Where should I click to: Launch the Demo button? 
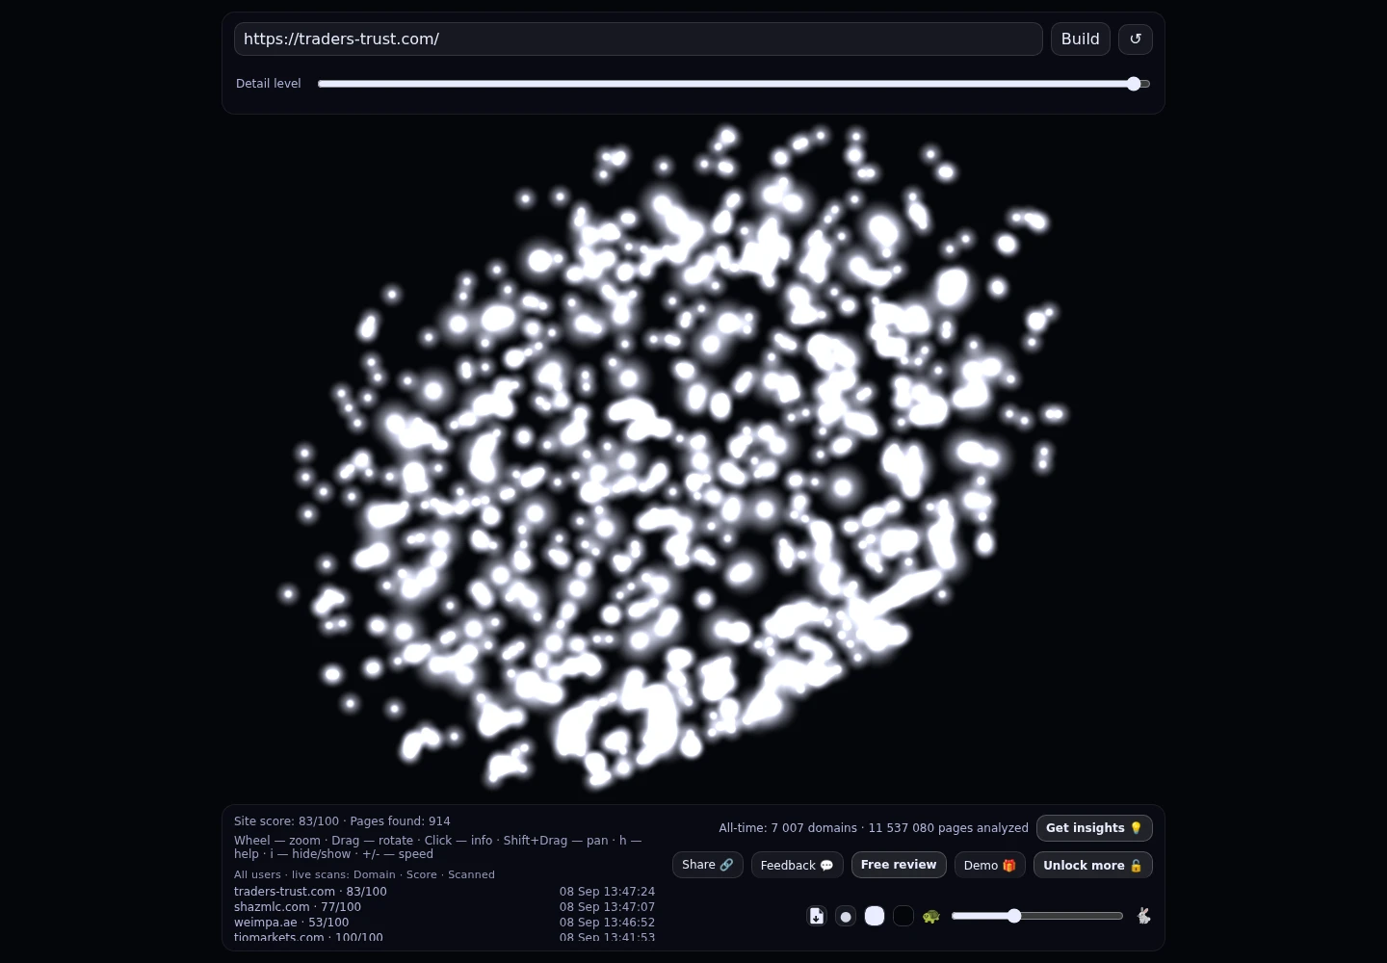coord(990,865)
